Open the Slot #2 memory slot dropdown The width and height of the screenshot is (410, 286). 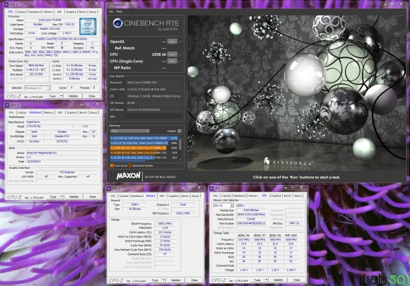[x=223, y=205]
